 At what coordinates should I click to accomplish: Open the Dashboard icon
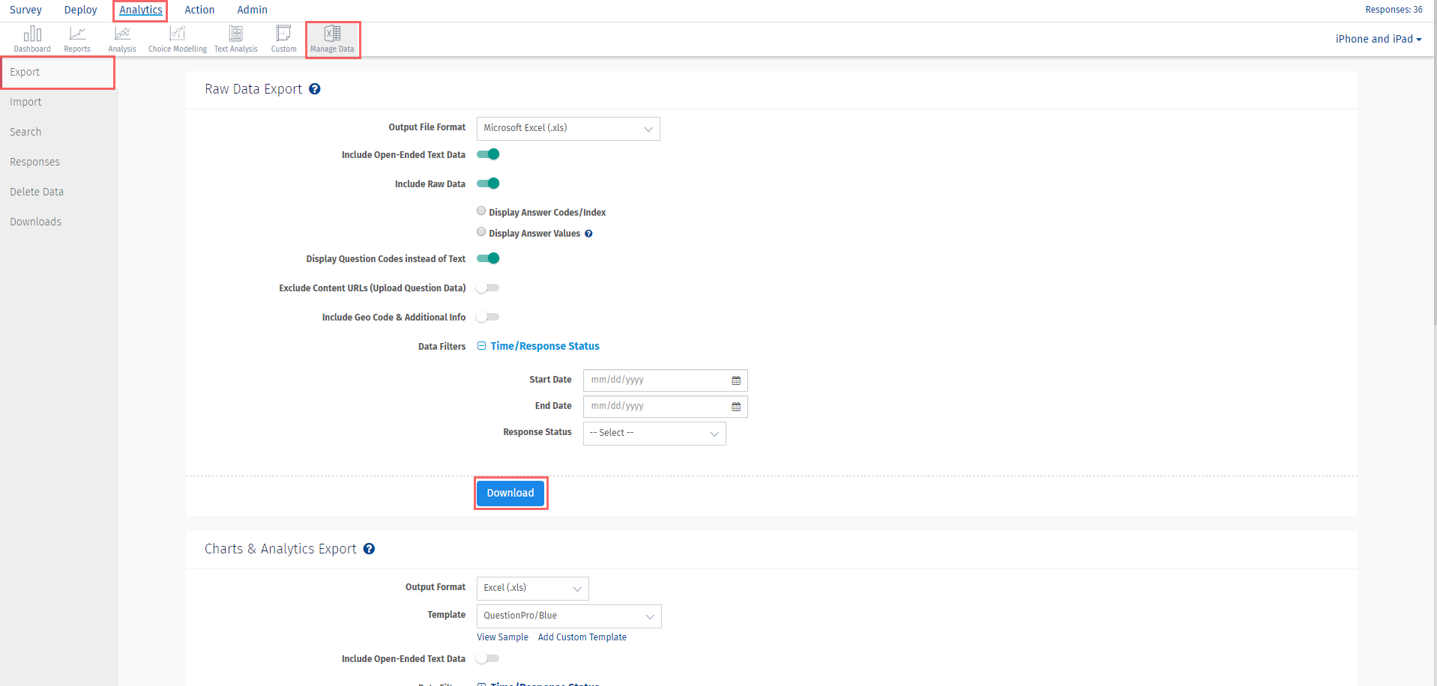(x=32, y=38)
